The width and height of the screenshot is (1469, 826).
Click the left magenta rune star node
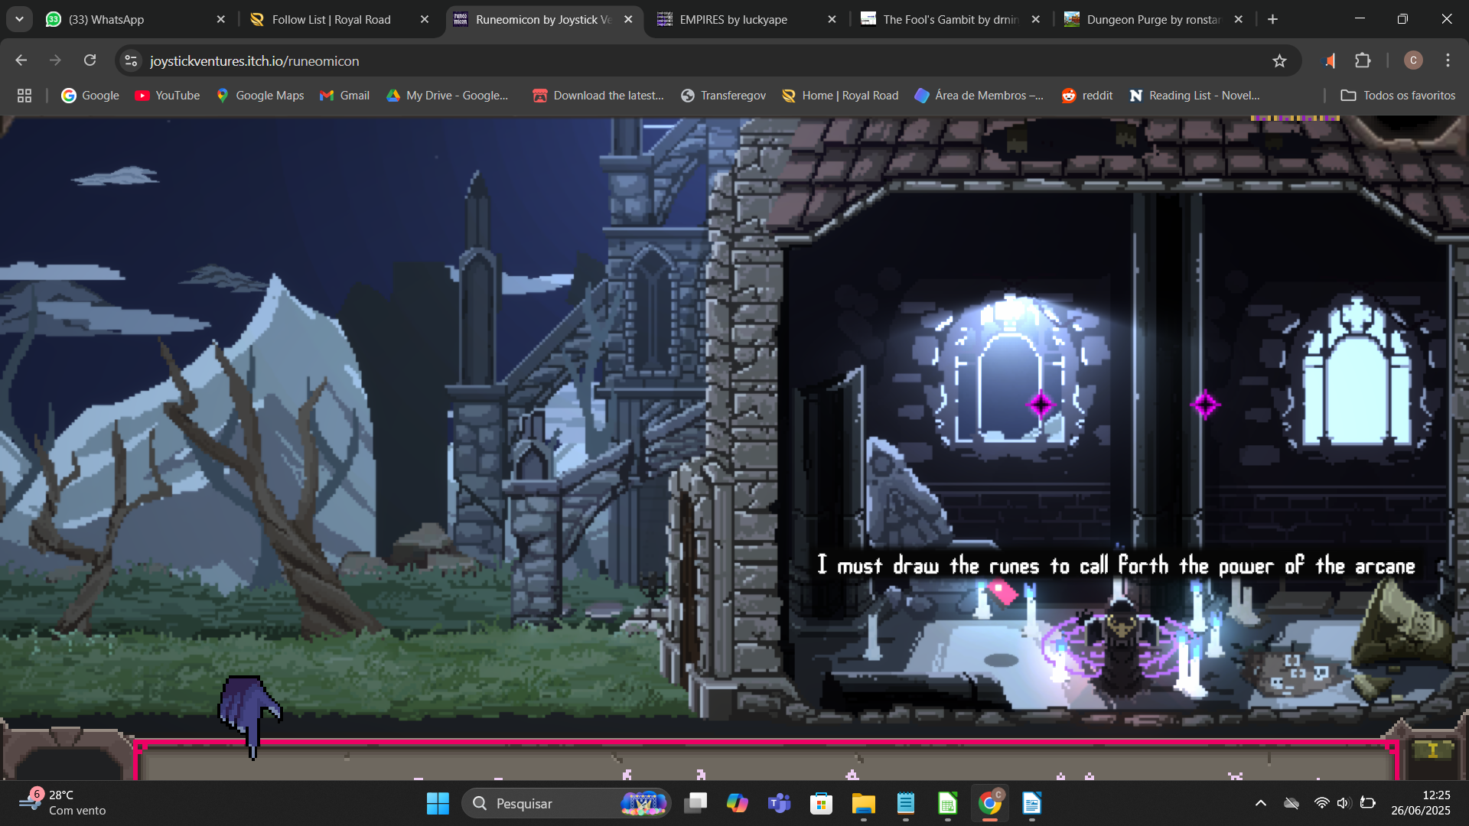pyautogui.click(x=1041, y=405)
